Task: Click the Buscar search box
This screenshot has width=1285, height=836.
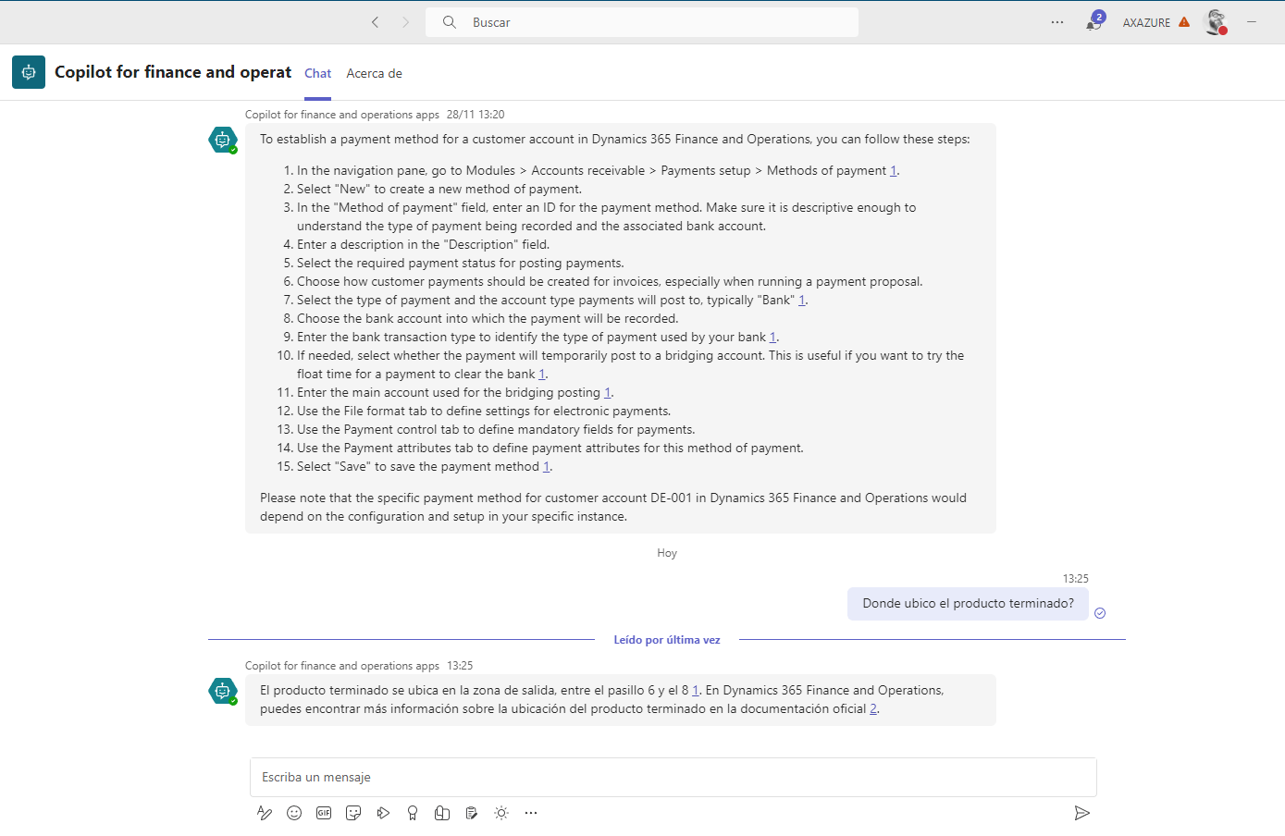Action: click(x=642, y=22)
